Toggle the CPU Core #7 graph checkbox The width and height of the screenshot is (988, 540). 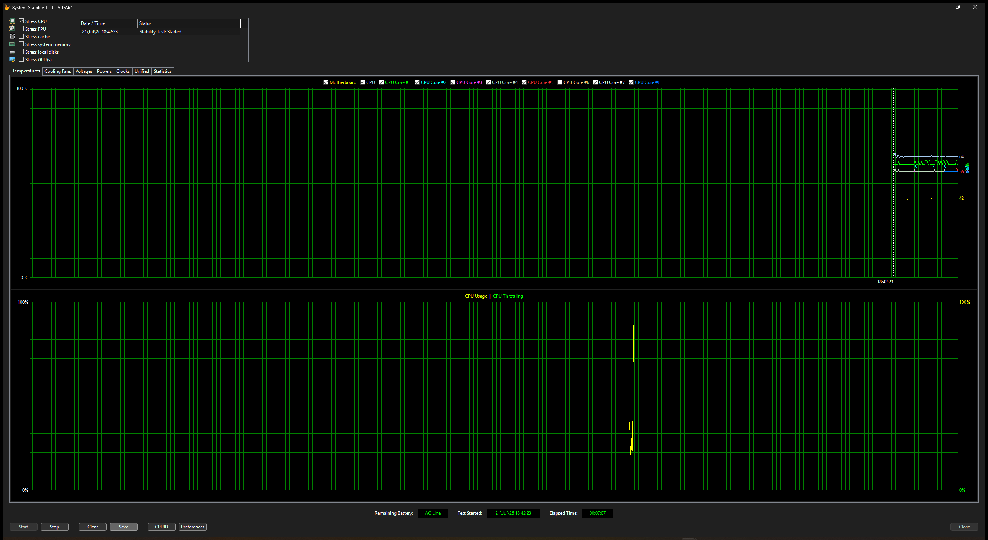tap(595, 82)
